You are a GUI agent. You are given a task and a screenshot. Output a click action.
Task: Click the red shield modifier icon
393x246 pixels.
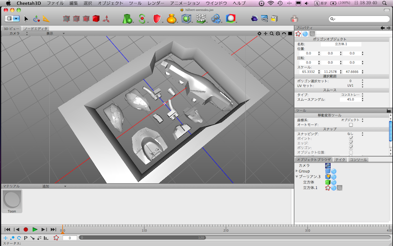click(157, 19)
